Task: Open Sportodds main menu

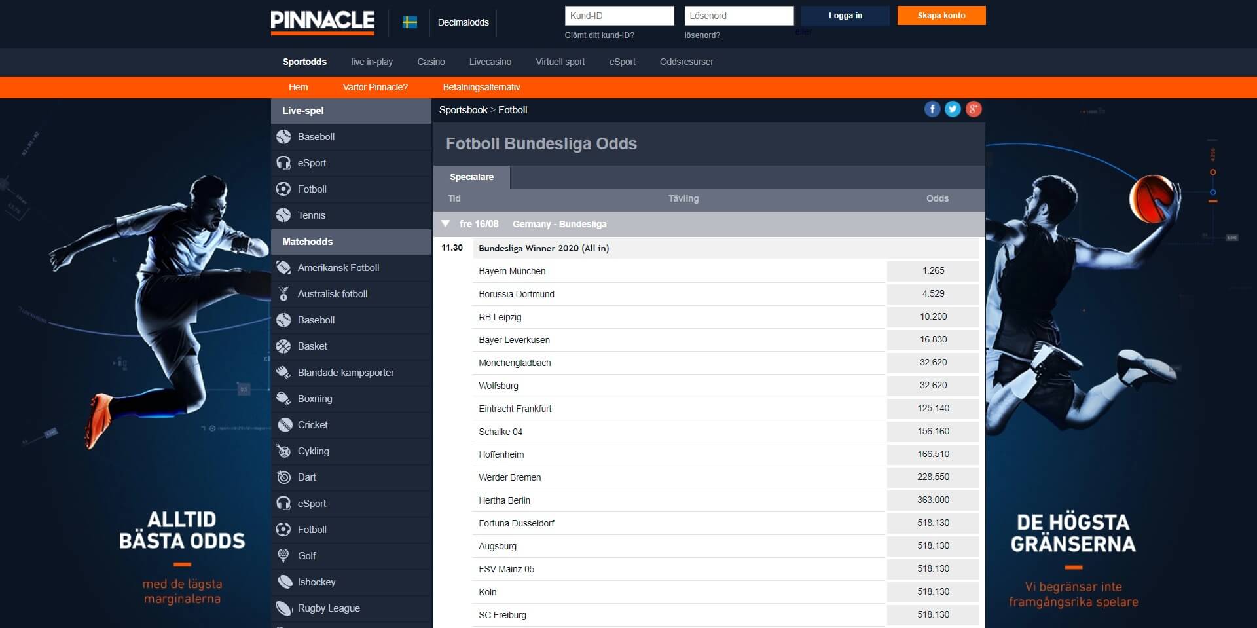Action: (x=304, y=62)
